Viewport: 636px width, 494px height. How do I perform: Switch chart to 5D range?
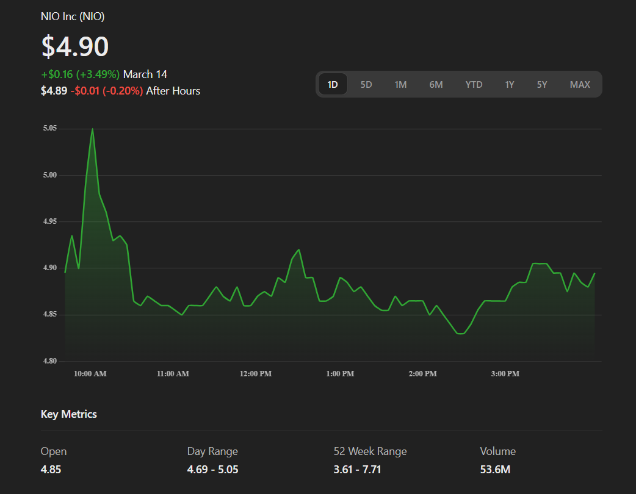tap(366, 84)
